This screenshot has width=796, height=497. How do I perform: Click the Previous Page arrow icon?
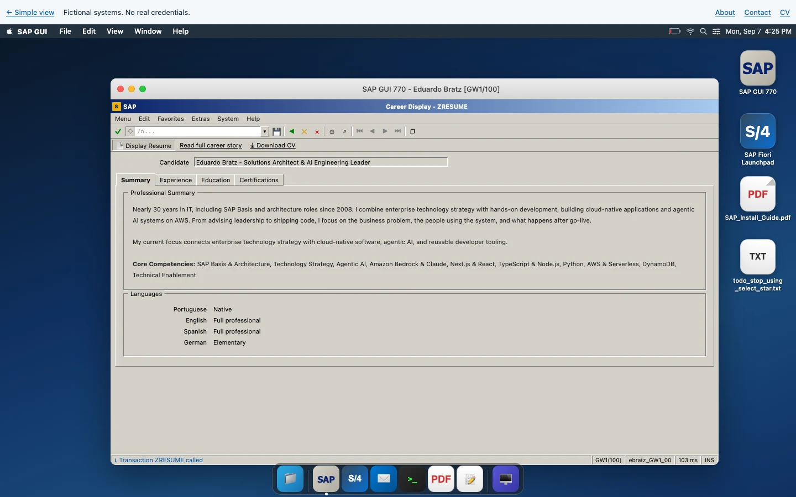pyautogui.click(x=372, y=131)
